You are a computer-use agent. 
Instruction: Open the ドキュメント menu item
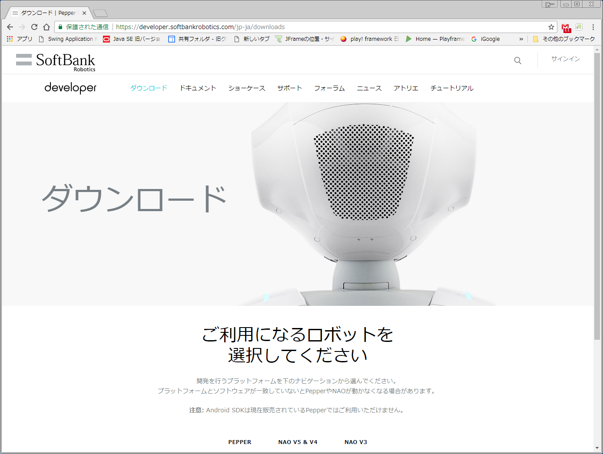198,88
